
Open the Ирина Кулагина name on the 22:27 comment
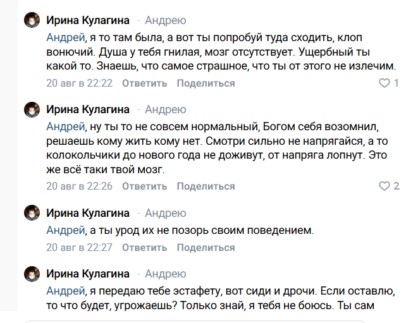click(88, 213)
